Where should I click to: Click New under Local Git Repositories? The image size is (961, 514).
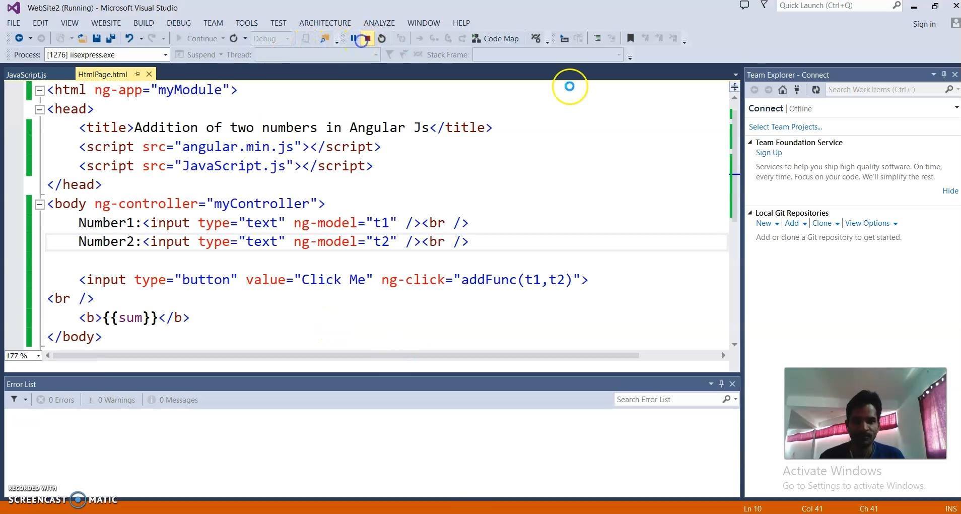click(763, 223)
